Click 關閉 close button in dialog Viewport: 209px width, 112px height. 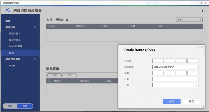(191, 101)
